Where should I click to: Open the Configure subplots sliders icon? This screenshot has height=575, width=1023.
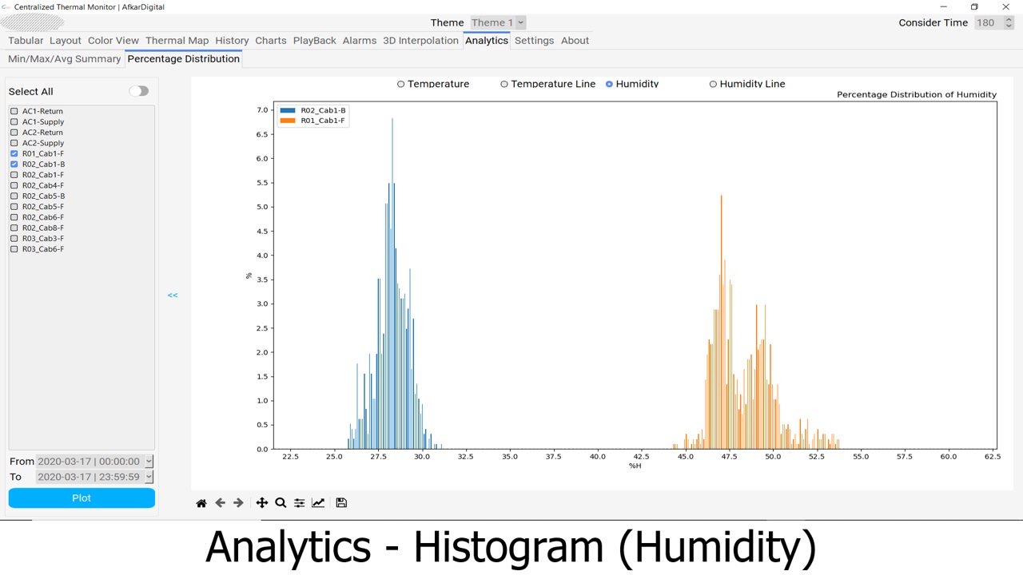299,503
